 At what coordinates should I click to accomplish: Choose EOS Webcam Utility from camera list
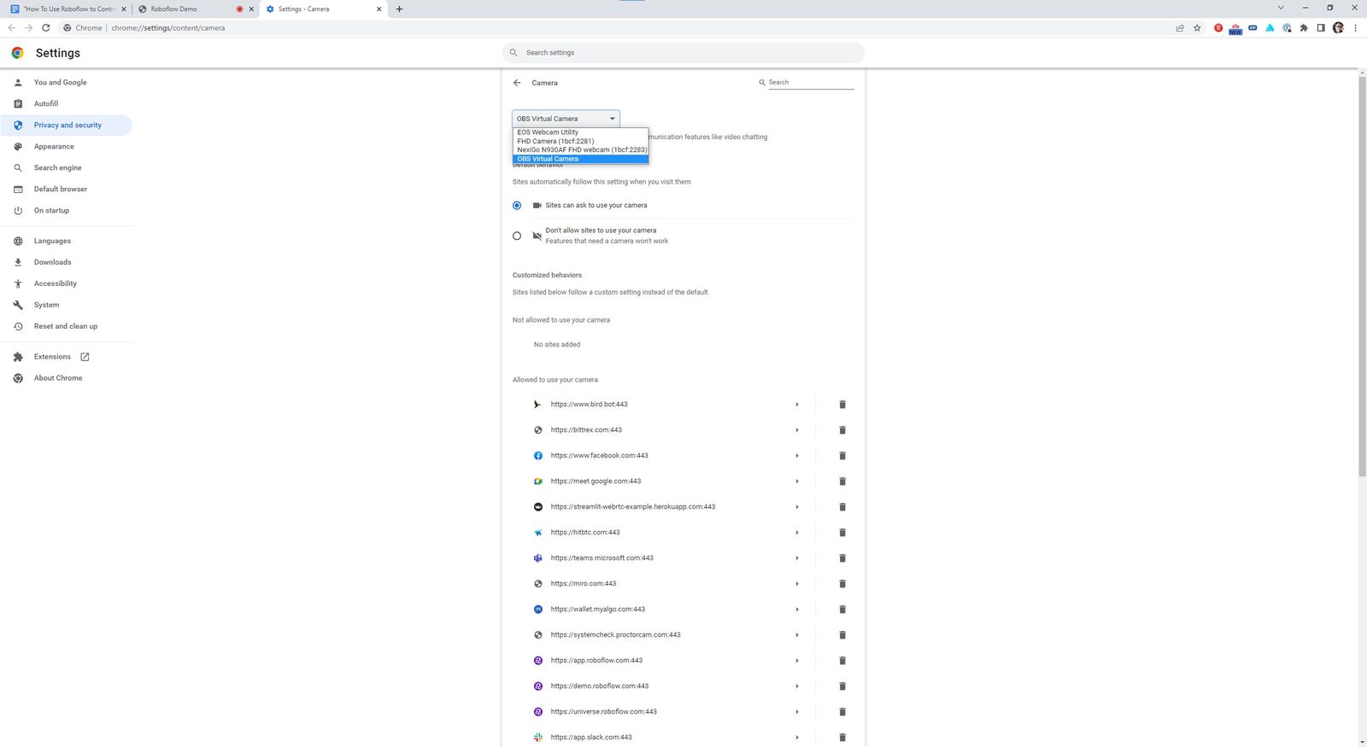[x=548, y=132]
